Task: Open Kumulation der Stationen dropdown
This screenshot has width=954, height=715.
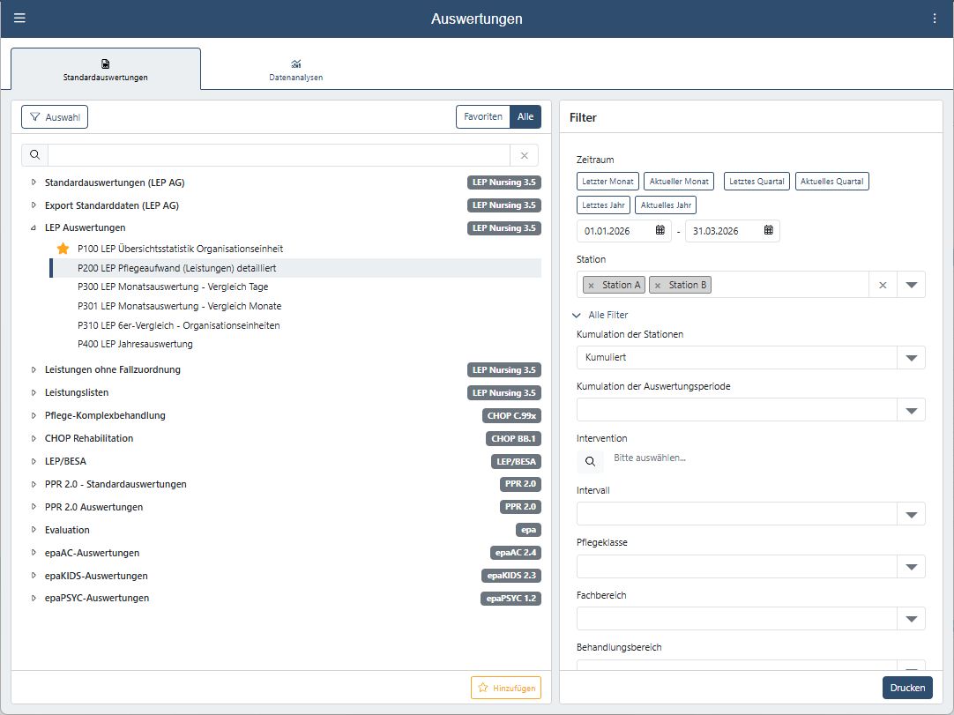Action: click(x=911, y=358)
